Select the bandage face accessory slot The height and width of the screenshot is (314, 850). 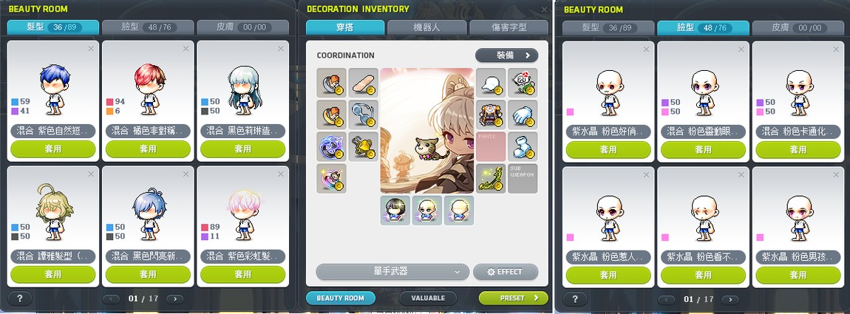(x=363, y=83)
